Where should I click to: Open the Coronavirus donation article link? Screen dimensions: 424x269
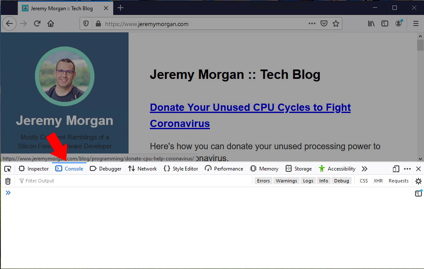point(250,107)
